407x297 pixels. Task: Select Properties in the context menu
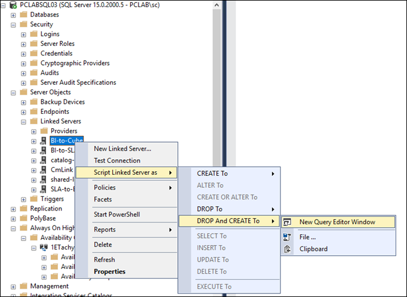(x=109, y=271)
